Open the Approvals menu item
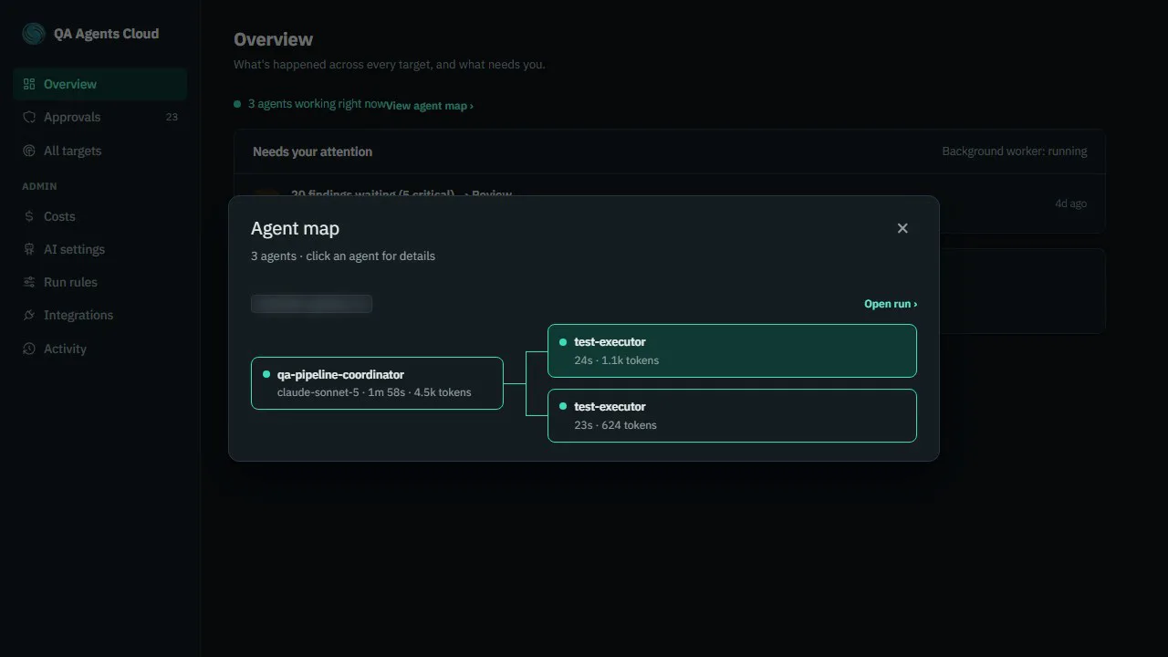The width and height of the screenshot is (1168, 657). 100,117
